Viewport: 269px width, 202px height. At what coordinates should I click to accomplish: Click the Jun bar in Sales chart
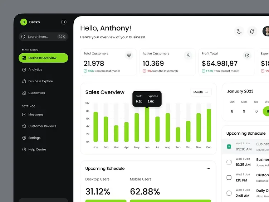[x=147, y=124]
